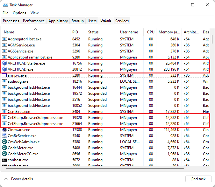The width and height of the screenshot is (215, 187).
Task: Click the armsvc.exe process icon
Action: point(4,75)
